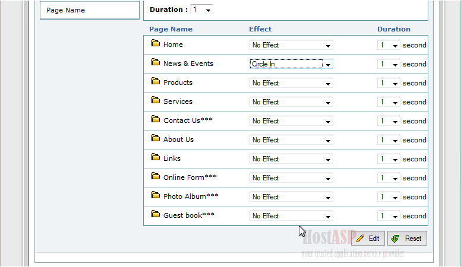The width and height of the screenshot is (461, 267).
Task: Open the Effect dropdown for Links
Action: (x=291, y=159)
